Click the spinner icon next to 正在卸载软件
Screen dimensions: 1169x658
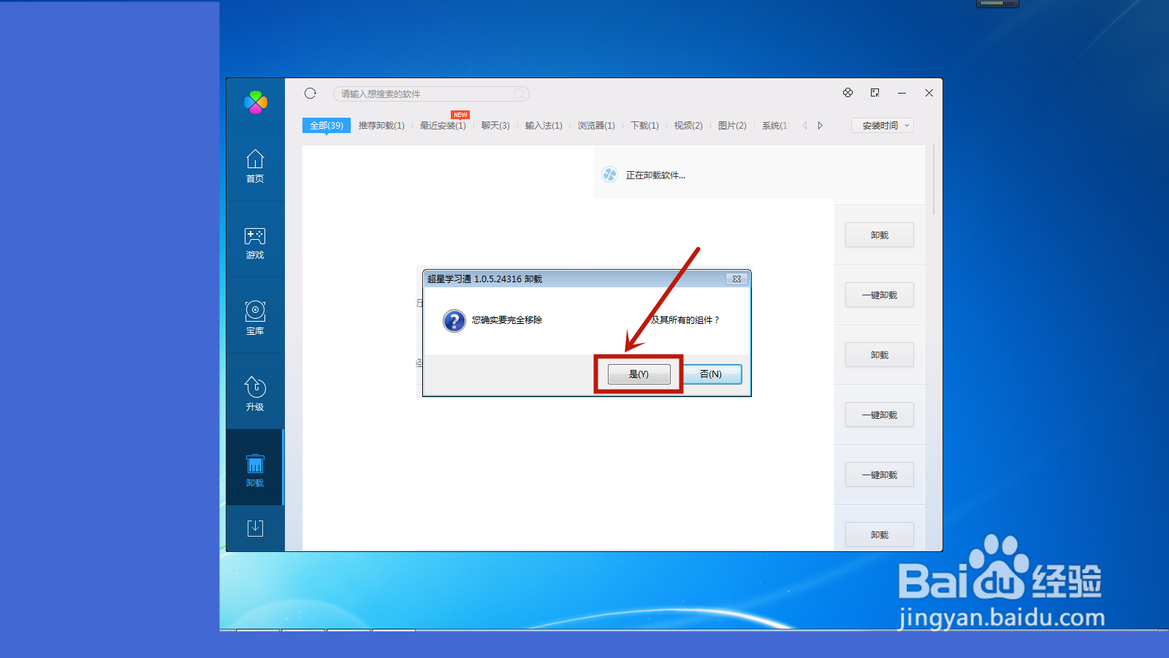pos(609,175)
